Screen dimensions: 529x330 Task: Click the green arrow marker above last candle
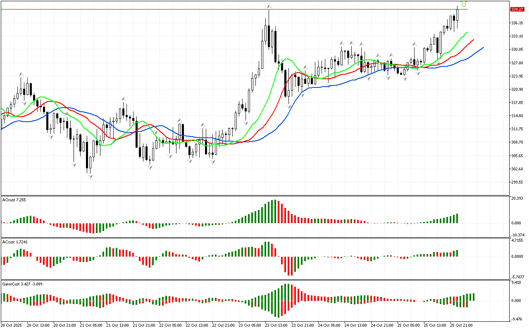[x=464, y=4]
